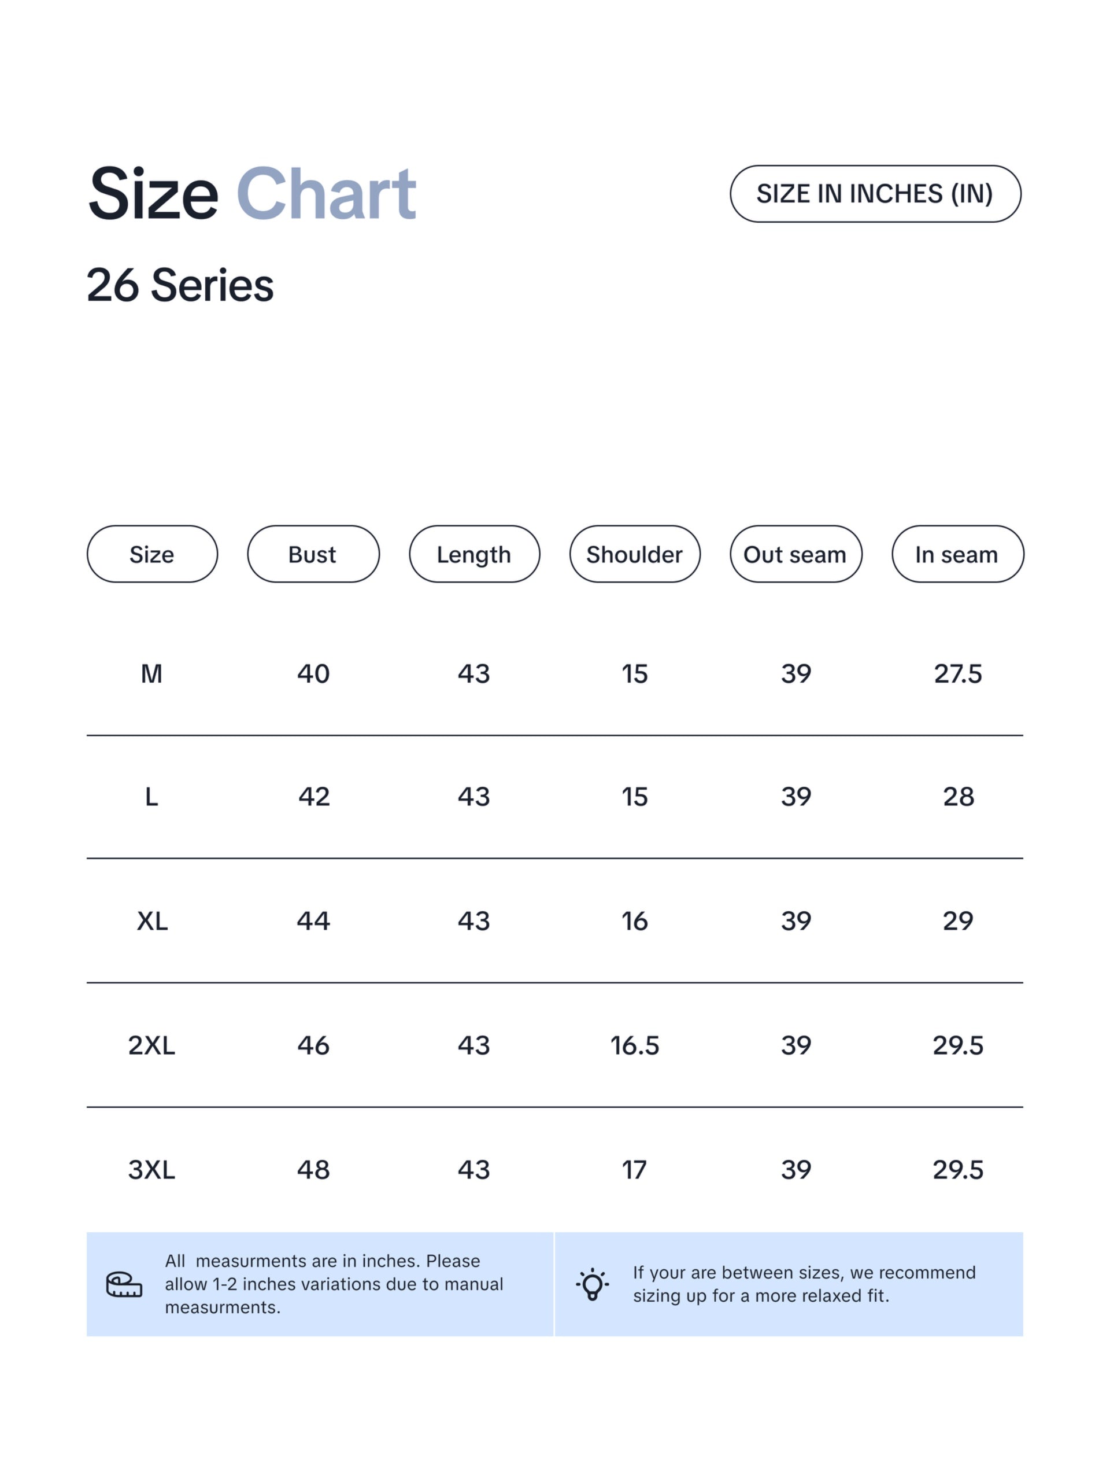Click the 27.5 in seam value
Screen dimensions: 1110x1481
tap(957, 673)
